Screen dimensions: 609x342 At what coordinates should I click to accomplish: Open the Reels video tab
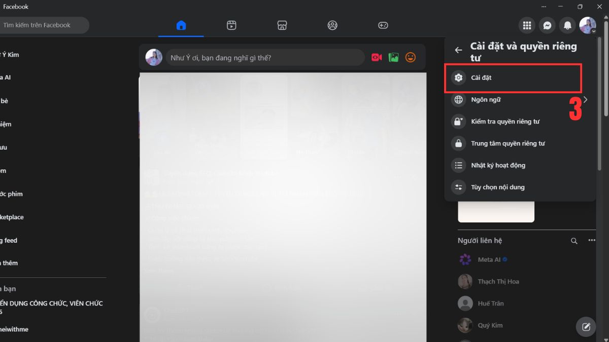click(x=231, y=25)
